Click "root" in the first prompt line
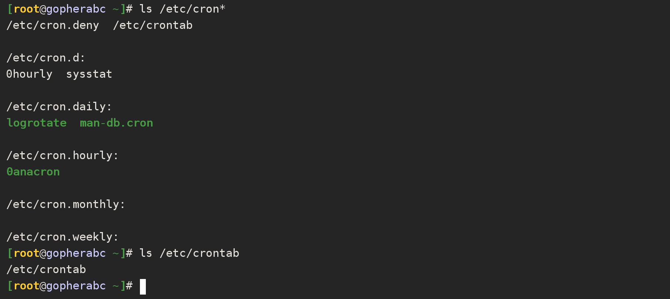The width and height of the screenshot is (670, 299). (x=26, y=9)
